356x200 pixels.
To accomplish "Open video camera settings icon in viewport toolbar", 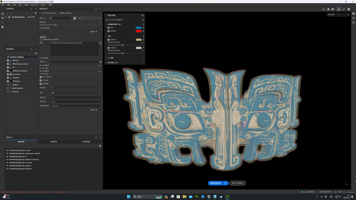I will (x=333, y=9).
